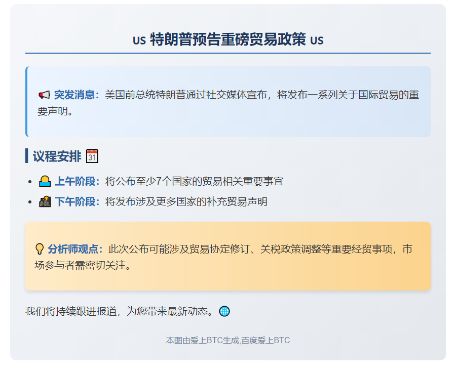Click the 议程安排 heading
456x376 pixels.
coord(57,156)
